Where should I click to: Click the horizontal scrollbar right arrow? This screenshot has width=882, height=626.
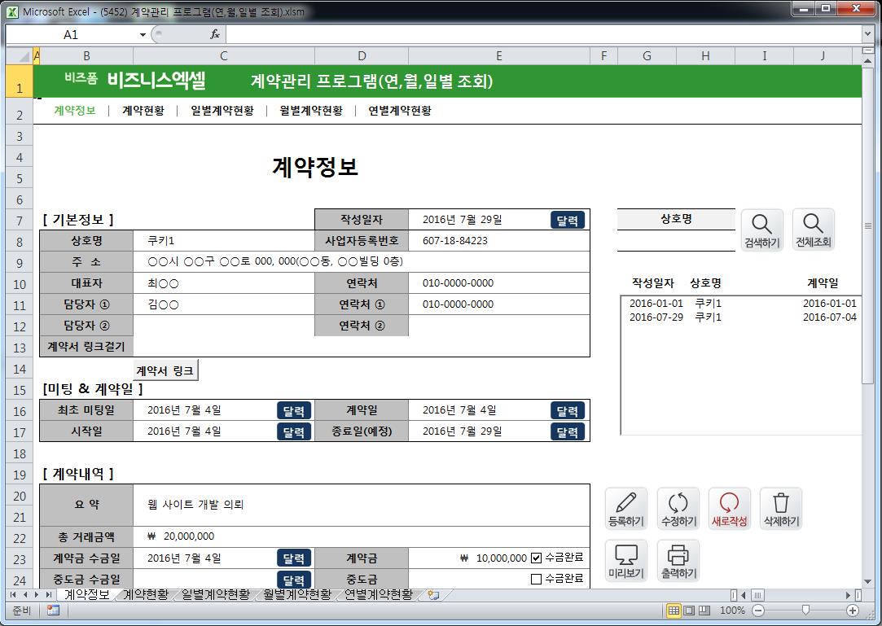849,594
